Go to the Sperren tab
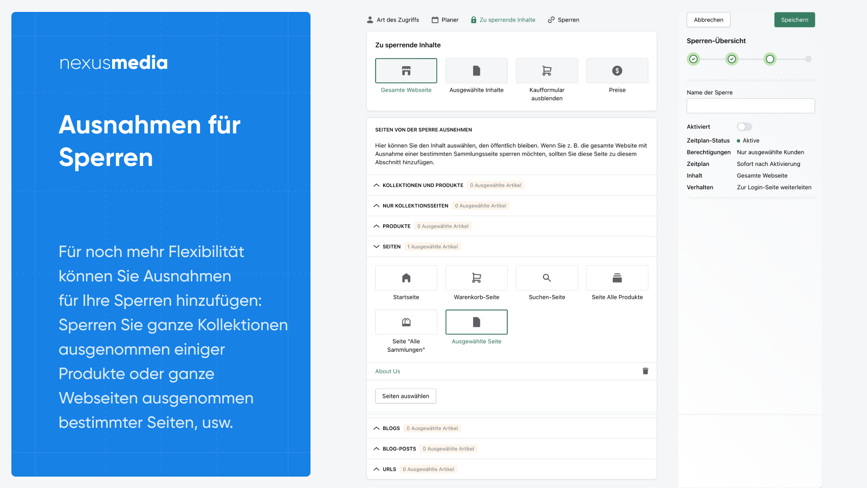The width and height of the screenshot is (867, 488). [564, 20]
